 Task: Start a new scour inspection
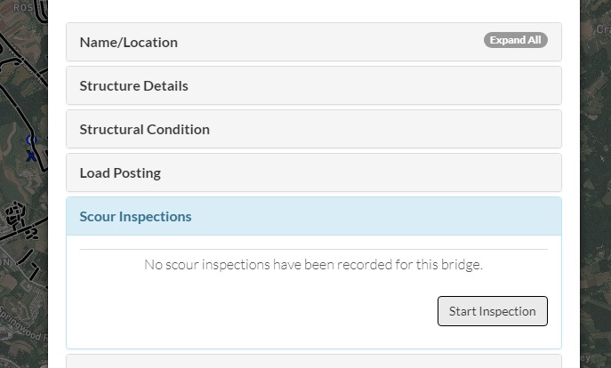(493, 311)
